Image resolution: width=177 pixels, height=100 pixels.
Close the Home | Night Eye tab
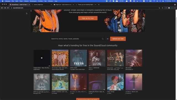[x=51, y=5]
